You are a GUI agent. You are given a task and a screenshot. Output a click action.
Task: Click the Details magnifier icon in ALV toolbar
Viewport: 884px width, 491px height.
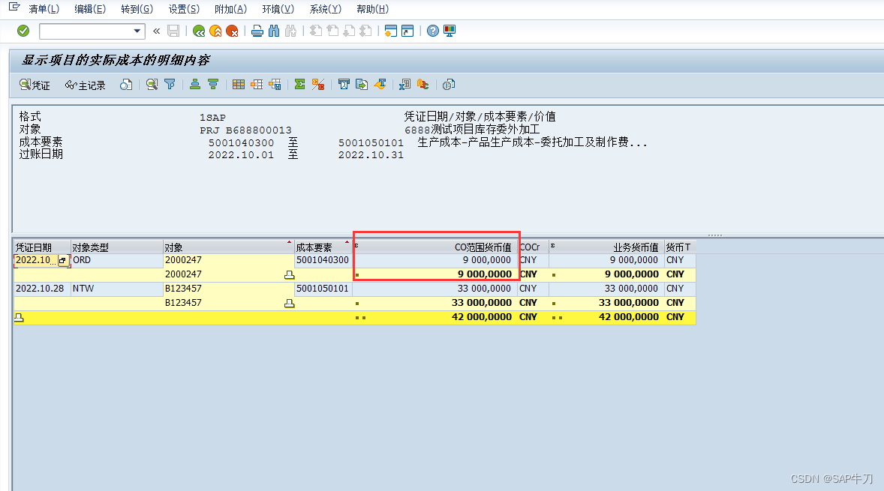coord(152,85)
